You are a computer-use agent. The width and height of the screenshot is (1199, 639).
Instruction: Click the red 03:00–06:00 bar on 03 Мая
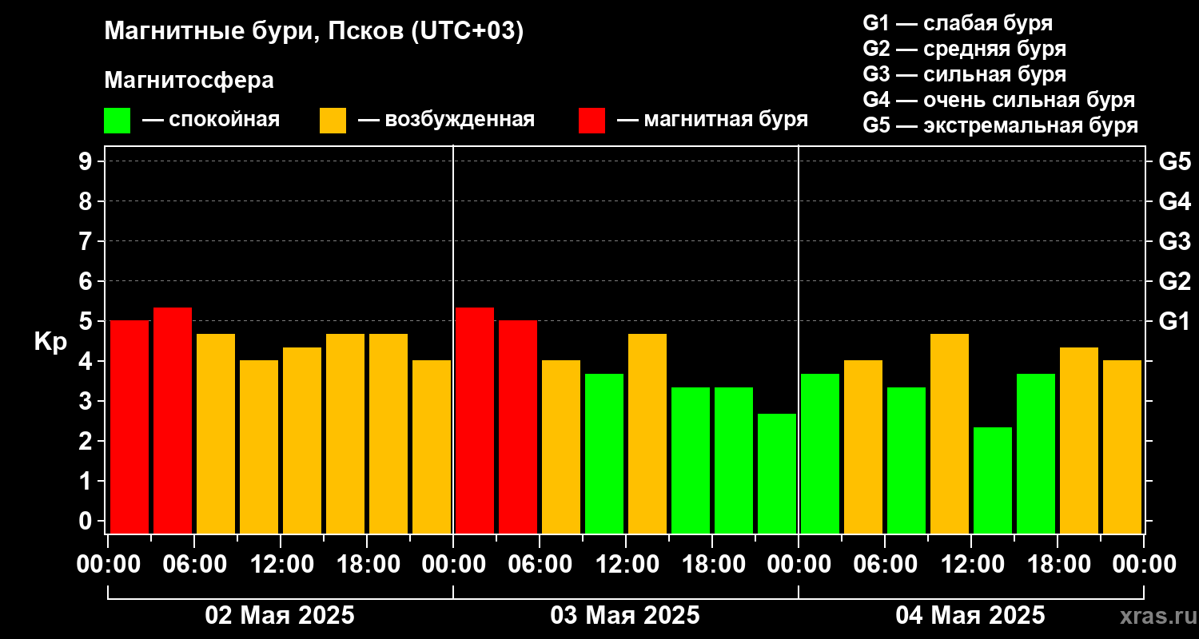(x=518, y=427)
